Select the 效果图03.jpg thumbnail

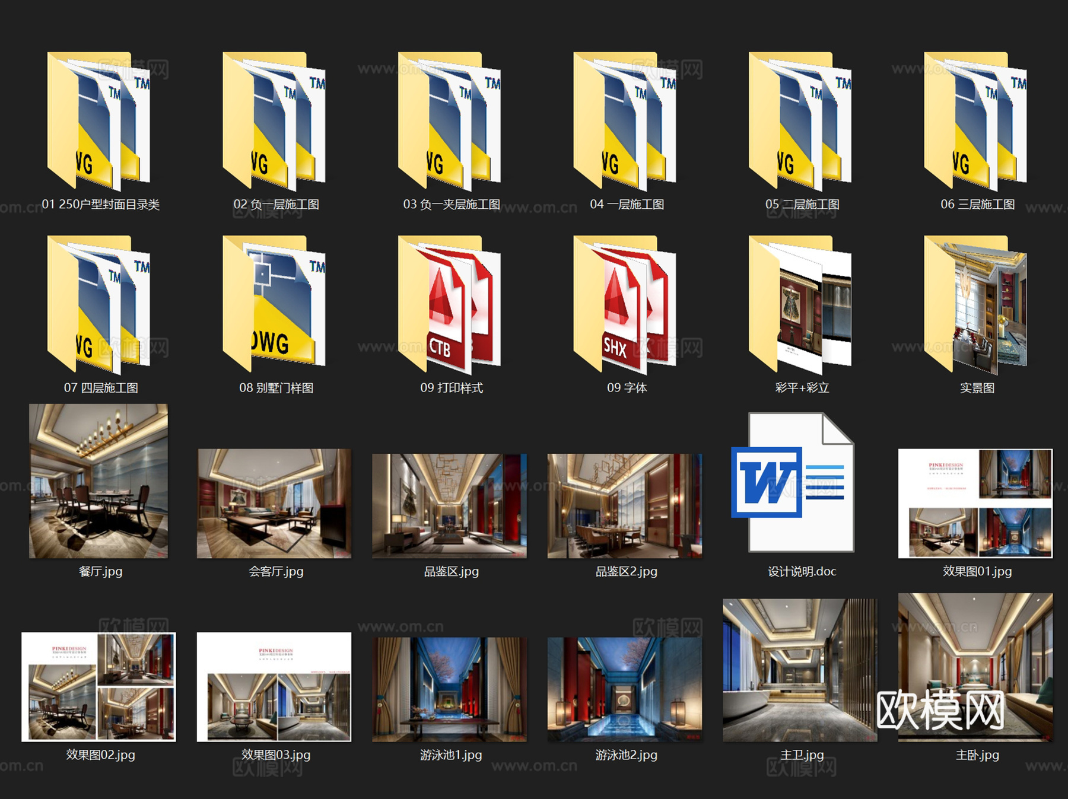274,687
